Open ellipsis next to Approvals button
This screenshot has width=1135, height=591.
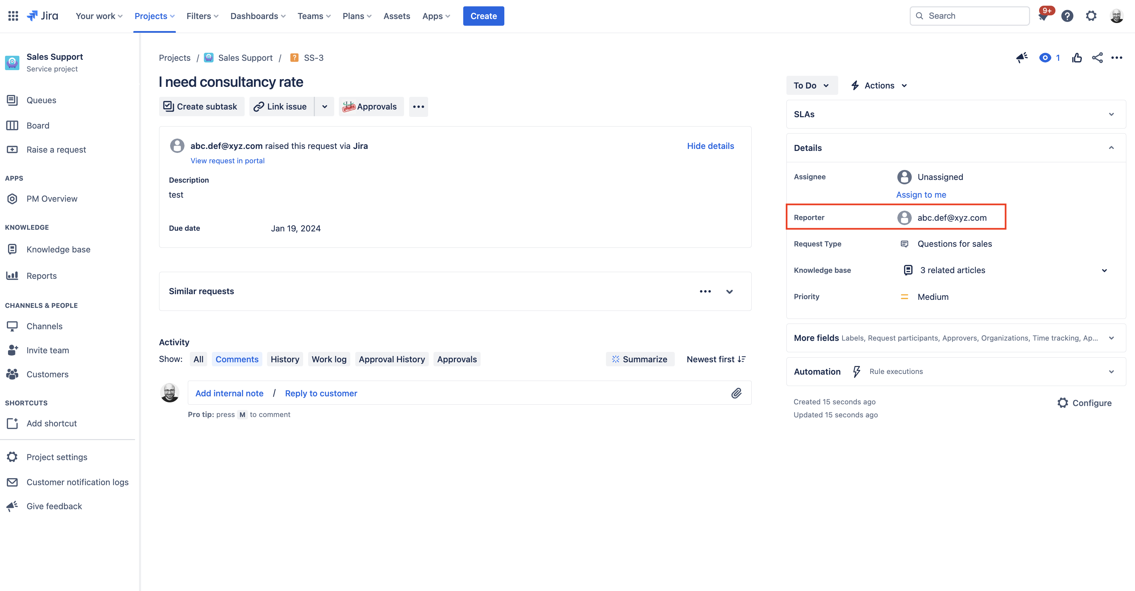(418, 107)
